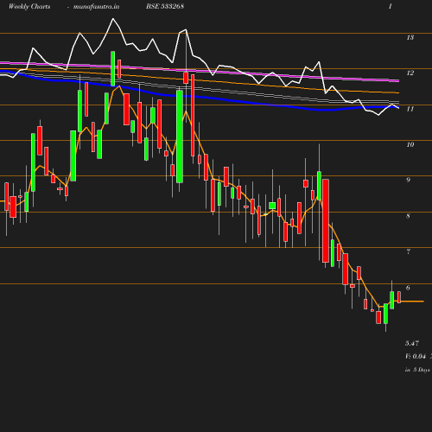Click the price axis label 9
The width and height of the screenshot is (432, 432).
point(408,180)
